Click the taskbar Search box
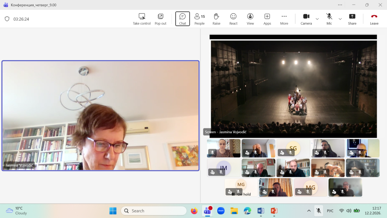Viewport: 387px width, 218px height. 154,211
